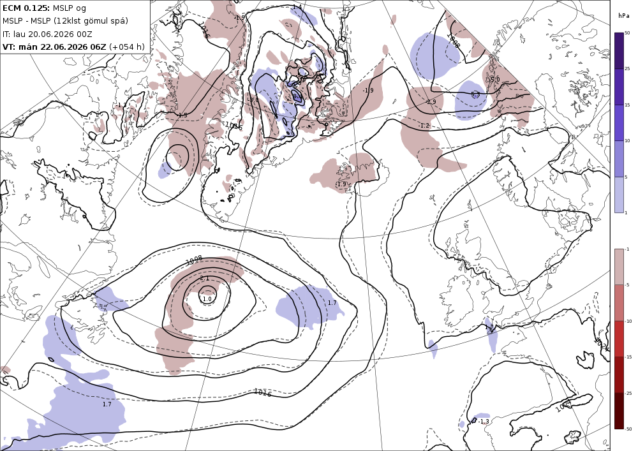
Task: Click the "-2.9" label in the Norwegian Sea
Action: [430, 101]
